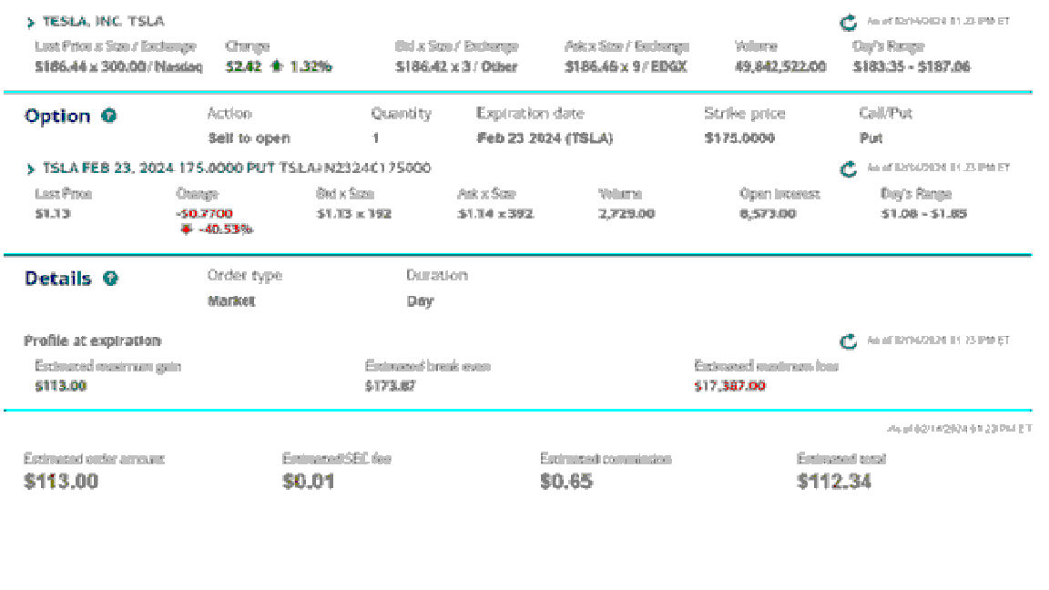Screen dimensions: 1049x590
Task: Refresh the TSLA put option quote
Action: tap(849, 169)
